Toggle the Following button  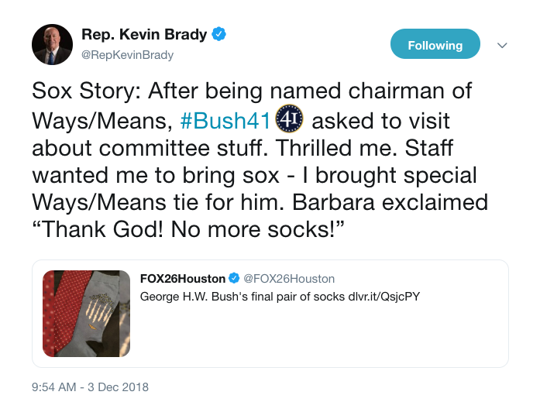(x=435, y=45)
